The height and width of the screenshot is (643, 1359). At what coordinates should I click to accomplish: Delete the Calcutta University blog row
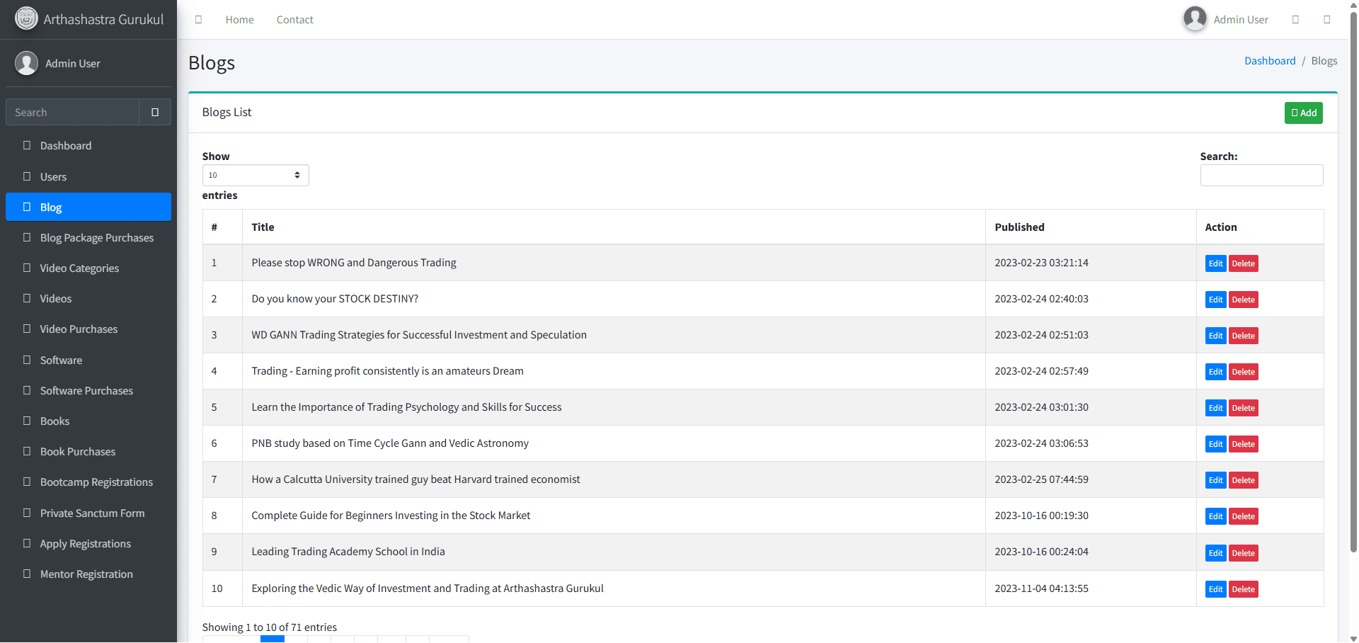click(1243, 480)
